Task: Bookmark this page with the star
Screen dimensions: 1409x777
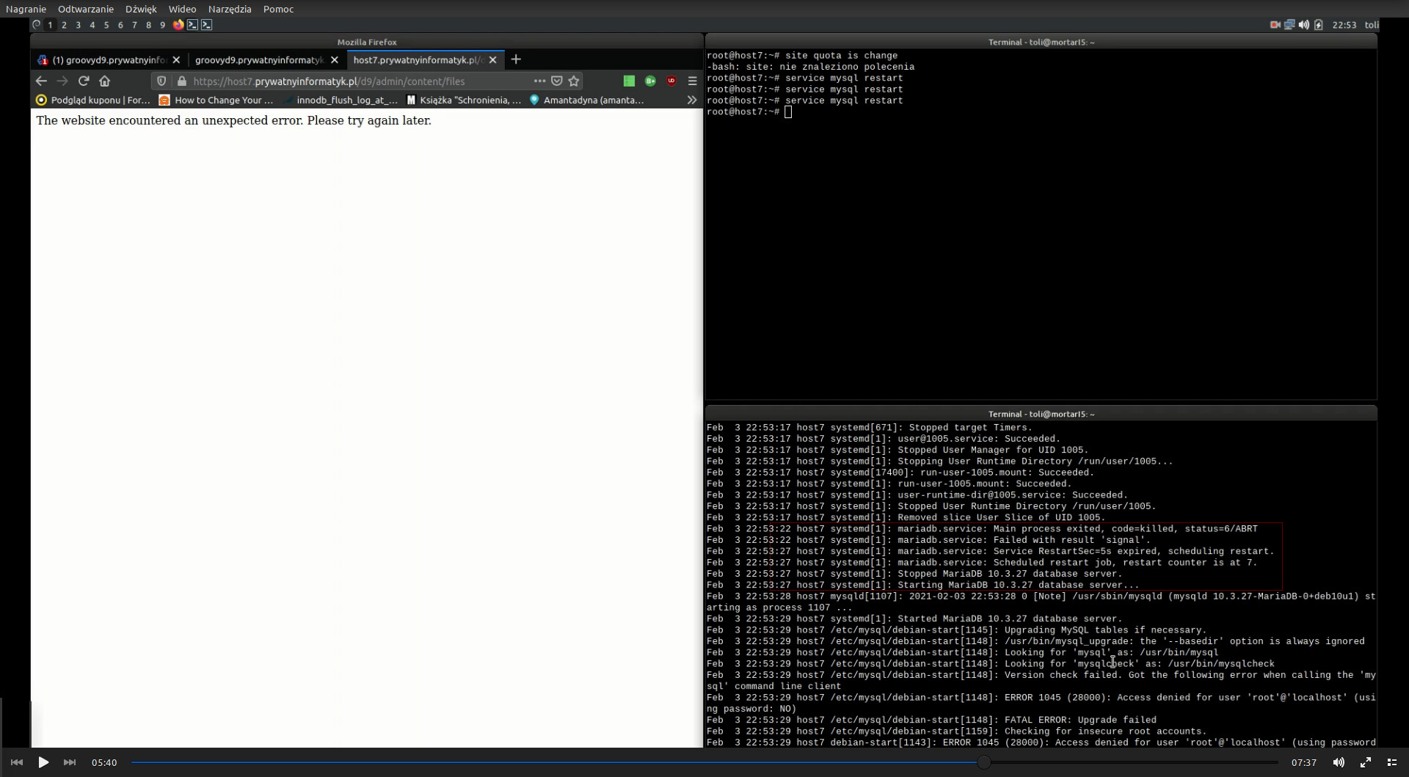Action: click(574, 81)
